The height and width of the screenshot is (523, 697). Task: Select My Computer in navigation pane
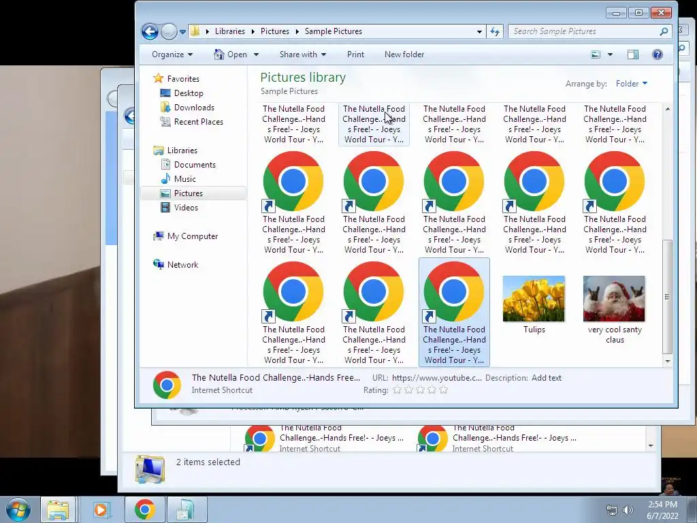tap(193, 236)
